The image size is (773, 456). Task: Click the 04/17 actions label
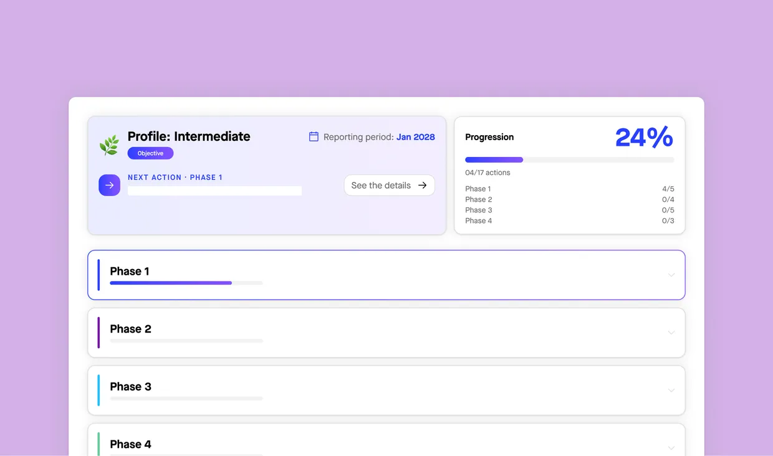pos(488,173)
